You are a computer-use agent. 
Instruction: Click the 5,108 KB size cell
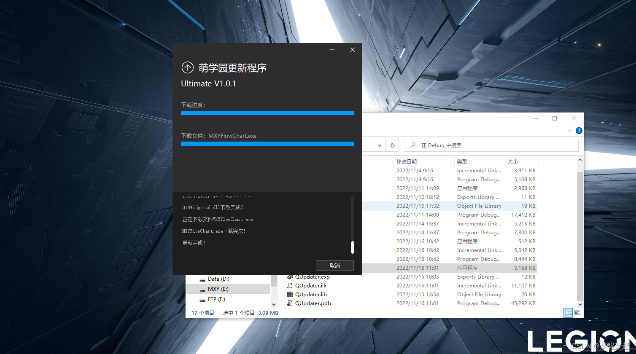tap(525, 180)
